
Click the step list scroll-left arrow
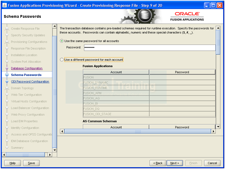point(4,155)
